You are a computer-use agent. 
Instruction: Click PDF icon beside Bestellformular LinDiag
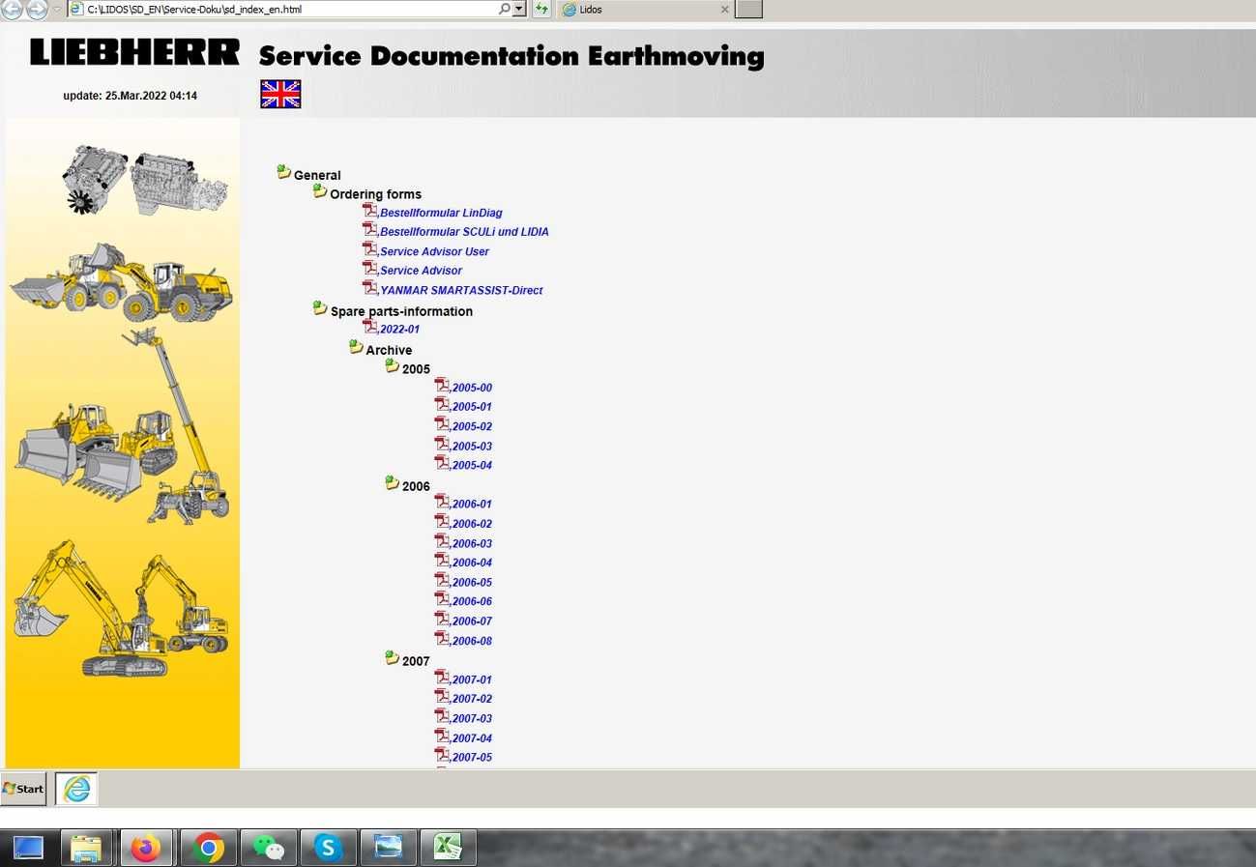pyautogui.click(x=370, y=211)
